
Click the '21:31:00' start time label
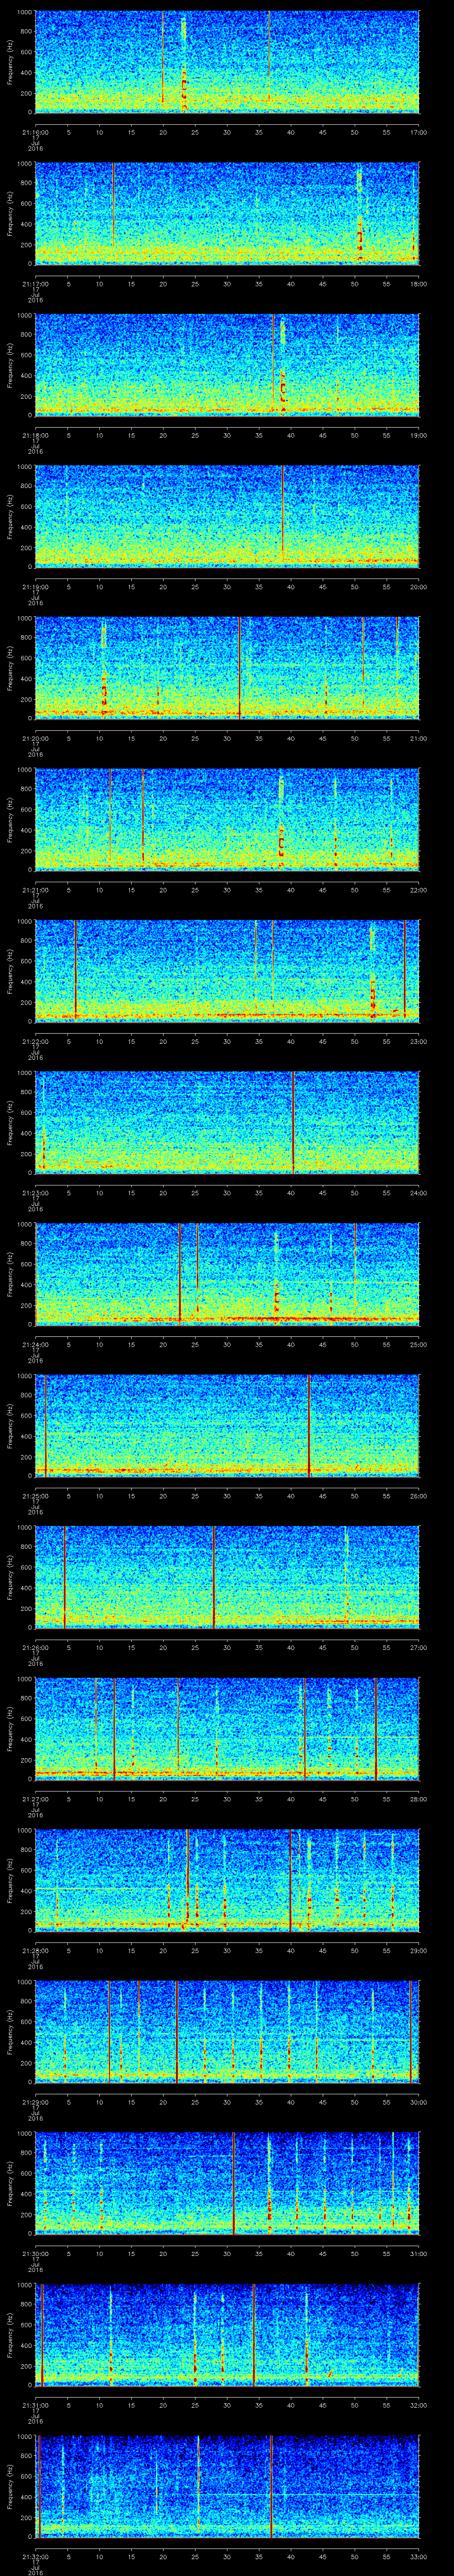[36, 2405]
